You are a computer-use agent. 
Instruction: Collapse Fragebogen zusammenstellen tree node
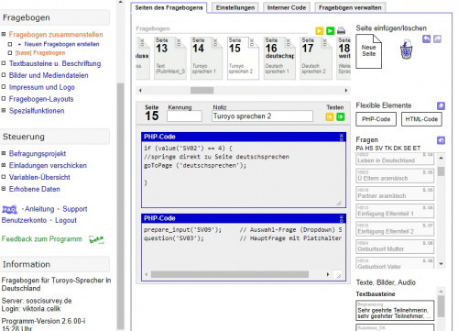point(4,34)
